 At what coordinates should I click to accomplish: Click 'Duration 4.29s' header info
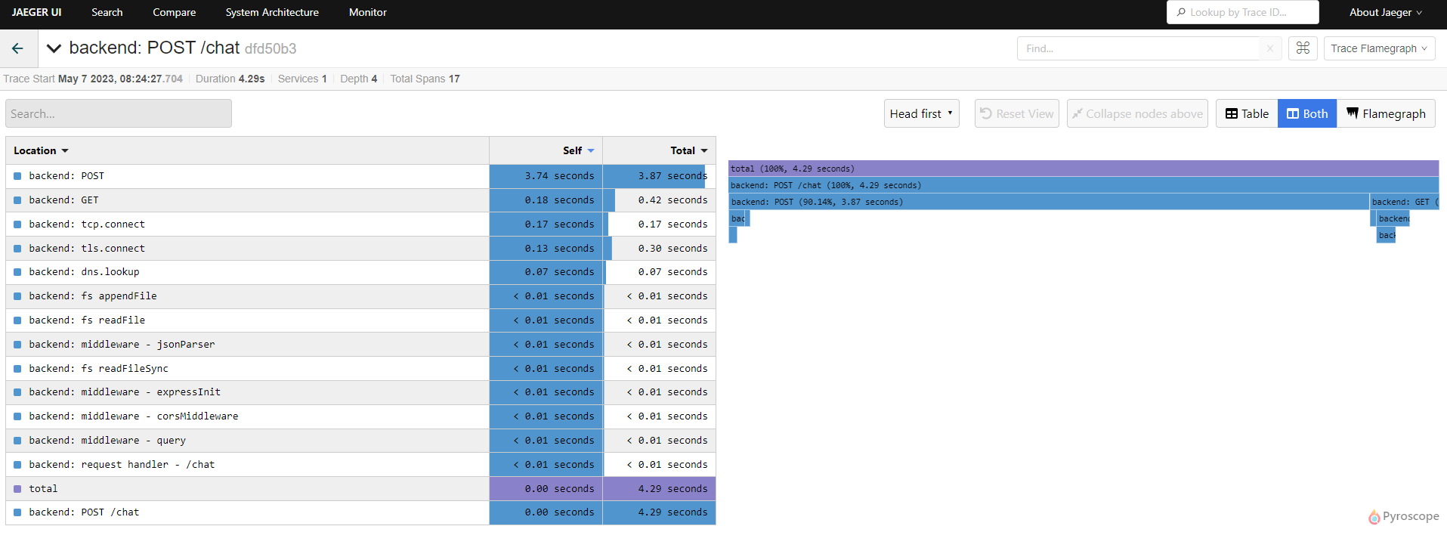point(230,79)
